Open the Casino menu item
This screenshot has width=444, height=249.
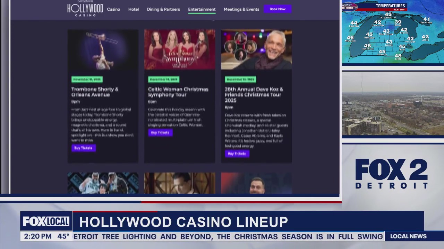pos(113,9)
